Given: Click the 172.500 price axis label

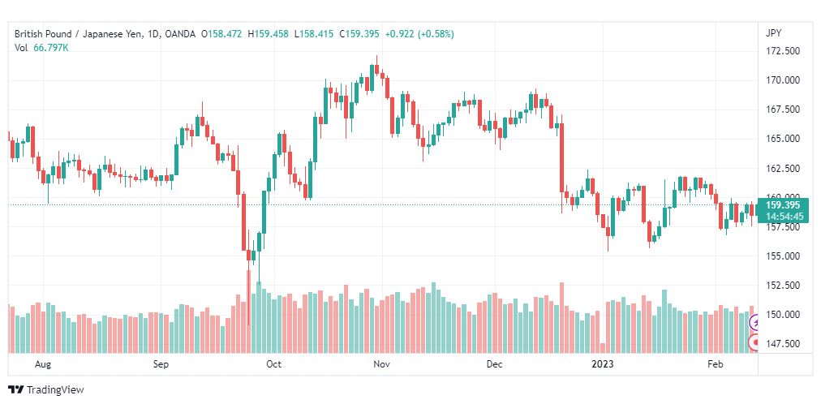Looking at the screenshot, I should pyautogui.click(x=782, y=51).
